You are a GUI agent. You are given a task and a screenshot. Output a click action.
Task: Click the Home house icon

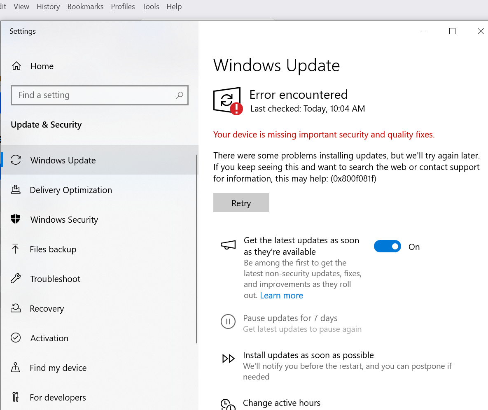(x=16, y=66)
